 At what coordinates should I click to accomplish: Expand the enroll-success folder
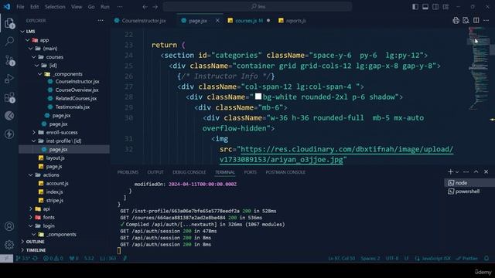coord(34,132)
